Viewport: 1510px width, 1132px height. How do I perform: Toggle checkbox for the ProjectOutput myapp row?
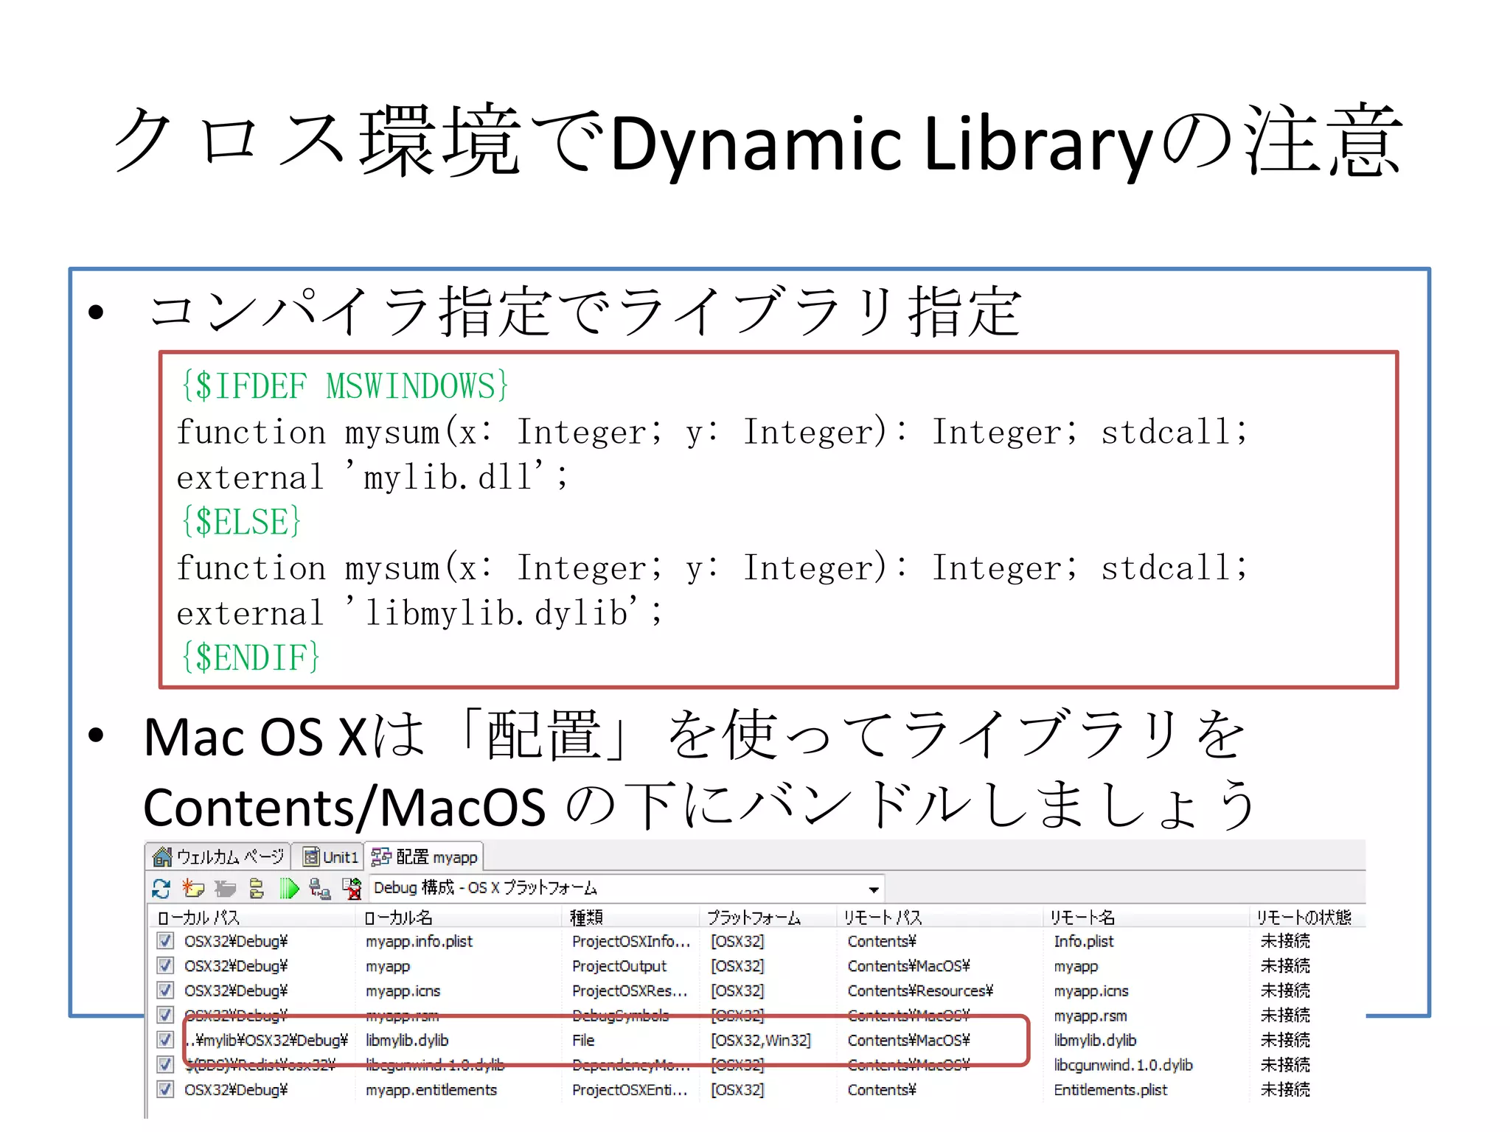tap(165, 965)
